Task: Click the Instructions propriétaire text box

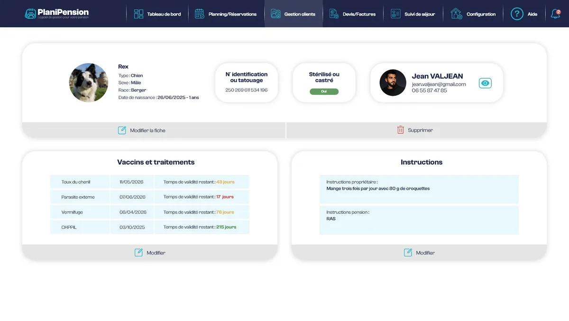Action: [419, 189]
